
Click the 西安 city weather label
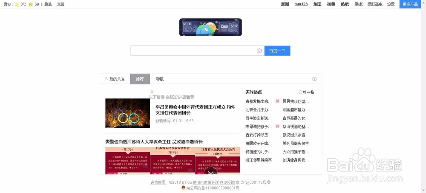[8, 4]
